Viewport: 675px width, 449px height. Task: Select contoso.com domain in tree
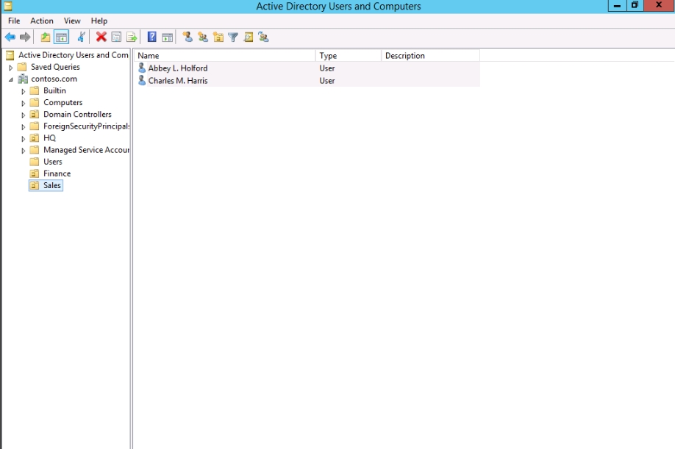click(x=54, y=79)
